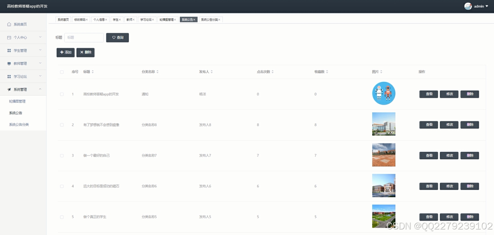Select the 系统首页 home icon in sidebar
Image resolution: width=494 pixels, height=235 pixels.
[10, 24]
